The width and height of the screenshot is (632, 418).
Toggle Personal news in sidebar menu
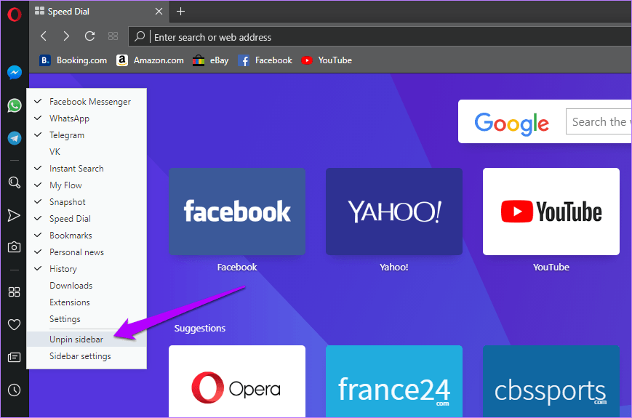(x=87, y=252)
